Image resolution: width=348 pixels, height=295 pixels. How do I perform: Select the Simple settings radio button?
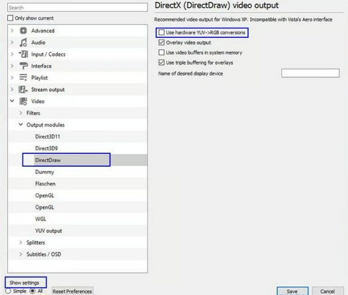click(x=8, y=291)
